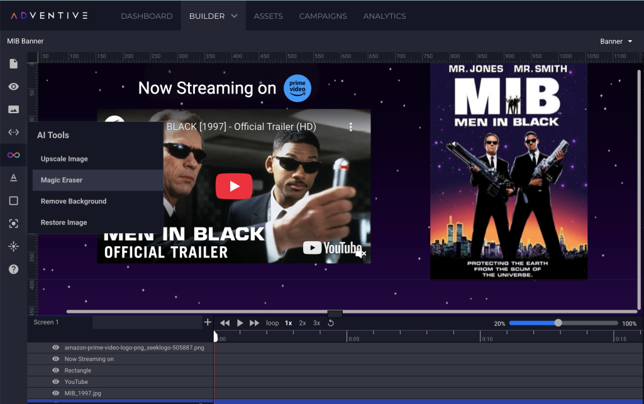The width and height of the screenshot is (644, 404).
Task: Click the timeline playhead marker
Action: coord(216,337)
